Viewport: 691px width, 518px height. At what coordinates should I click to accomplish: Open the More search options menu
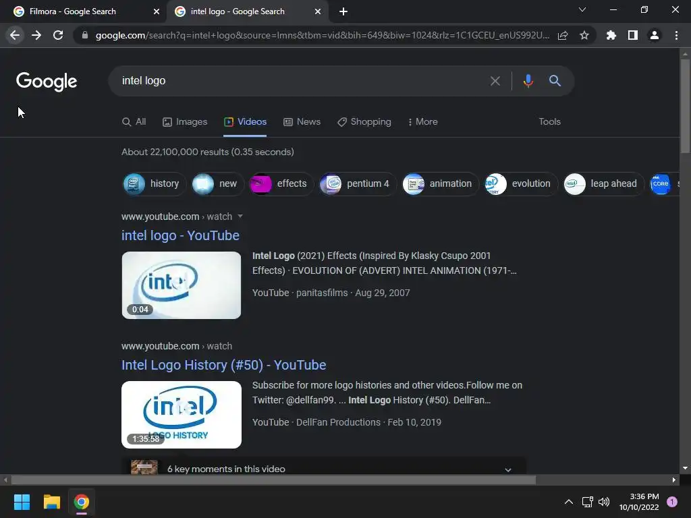pos(422,122)
